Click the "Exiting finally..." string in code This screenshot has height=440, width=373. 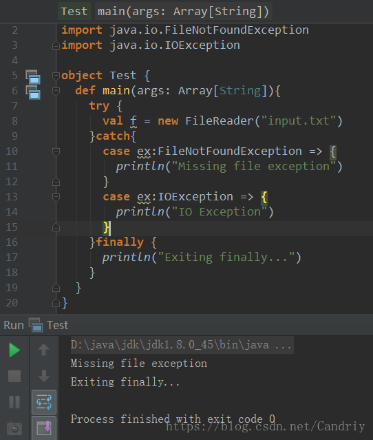tap(226, 258)
